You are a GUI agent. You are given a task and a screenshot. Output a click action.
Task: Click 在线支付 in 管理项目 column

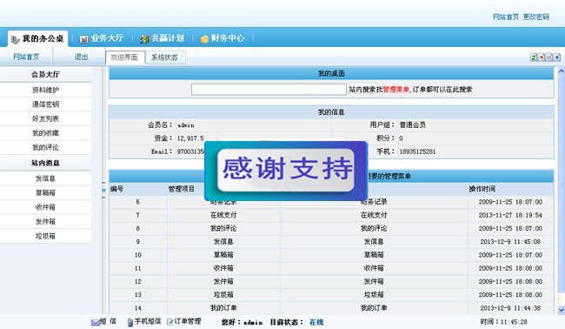coord(223,215)
